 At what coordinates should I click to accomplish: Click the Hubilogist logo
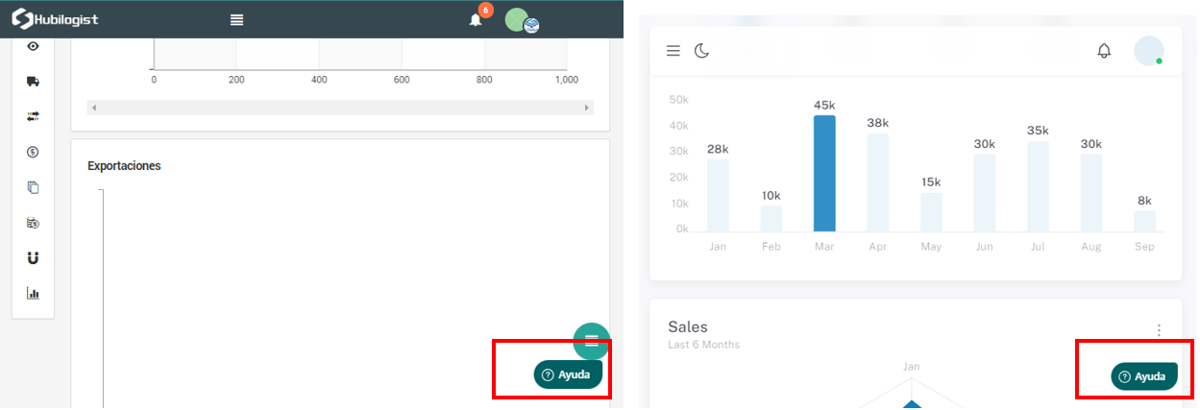(x=55, y=19)
